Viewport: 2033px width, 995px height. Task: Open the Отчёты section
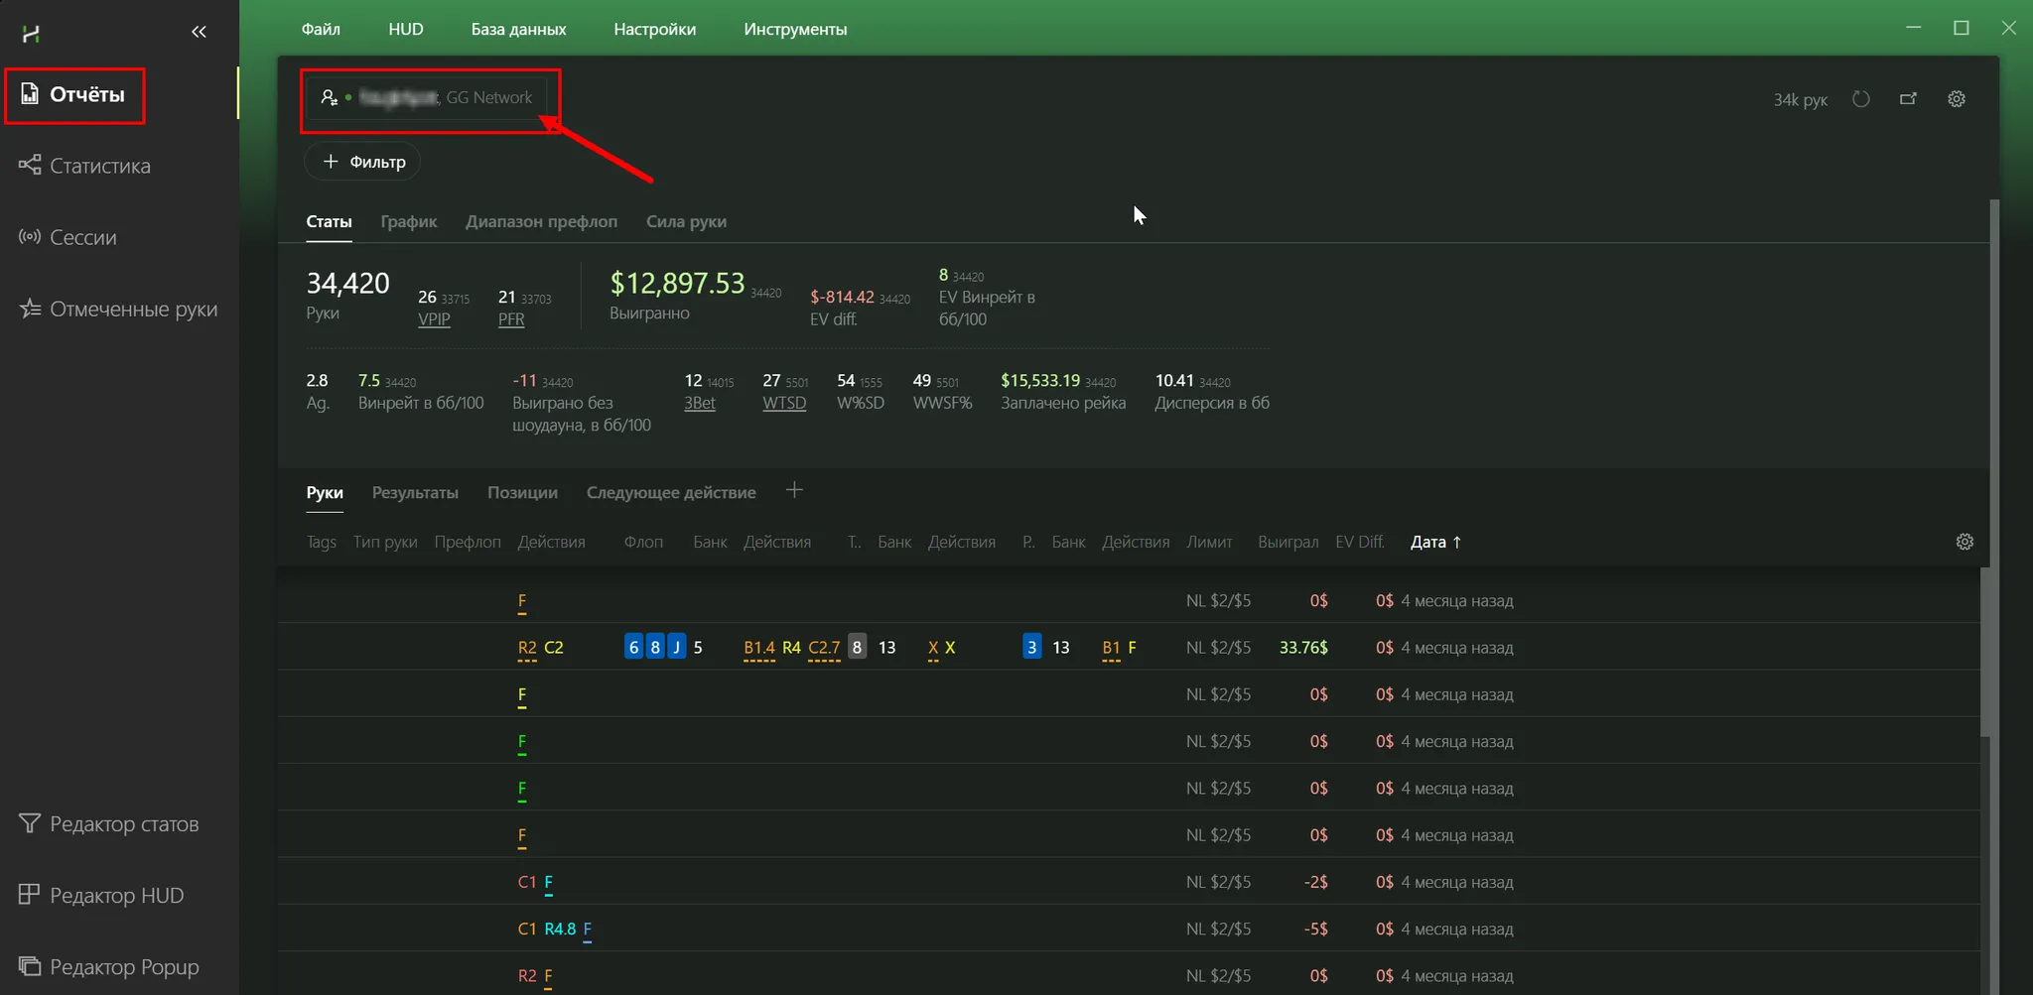73,95
